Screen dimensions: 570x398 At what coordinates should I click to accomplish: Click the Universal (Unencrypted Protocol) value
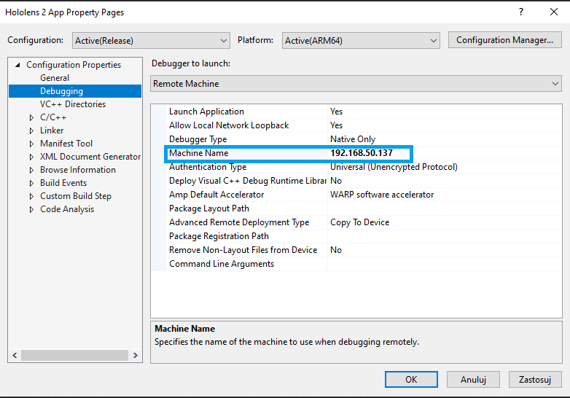pos(394,167)
